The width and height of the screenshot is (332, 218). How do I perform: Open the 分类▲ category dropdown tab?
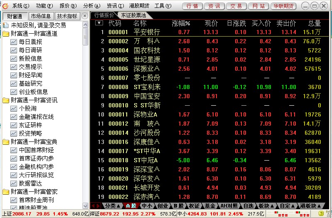[112, 206]
